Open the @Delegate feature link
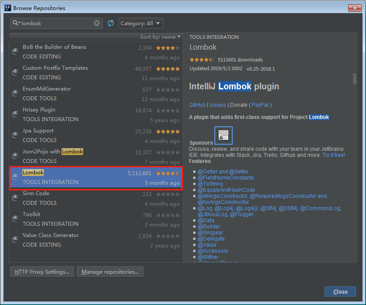The height and width of the screenshot is (305, 366). pyautogui.click(x=211, y=239)
